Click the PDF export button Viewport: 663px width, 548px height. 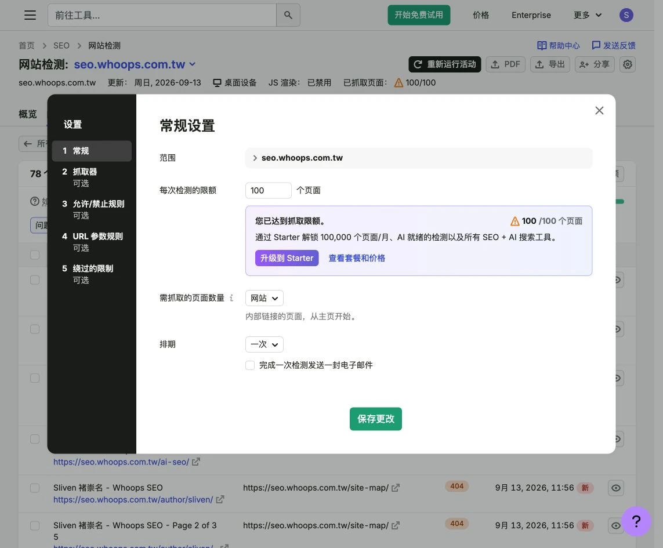pos(505,64)
